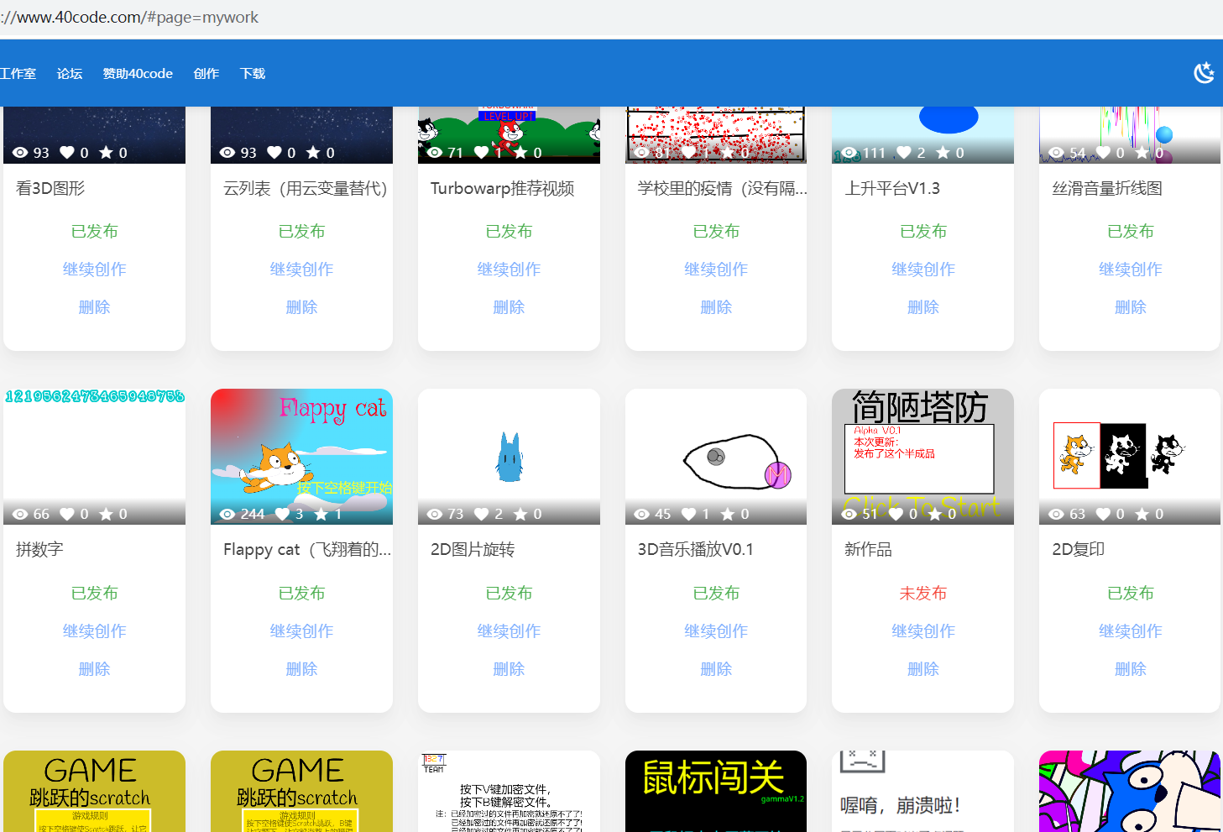1223x832 pixels.
Task: Click 已发布 status on 云列表 project
Action: [x=301, y=231]
